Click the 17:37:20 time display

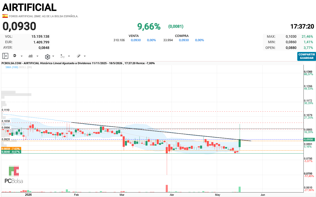(302, 26)
